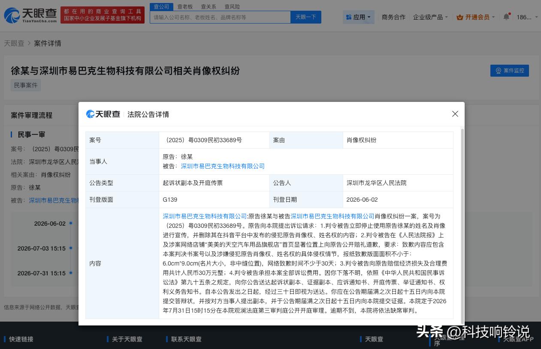Viewport: 541px width, 349px height.
Task: Click defendant company link after 与被告 in 内容
Action: [332, 216]
